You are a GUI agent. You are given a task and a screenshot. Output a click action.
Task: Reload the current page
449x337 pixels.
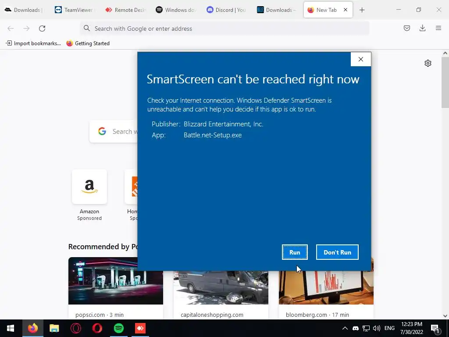(x=42, y=29)
